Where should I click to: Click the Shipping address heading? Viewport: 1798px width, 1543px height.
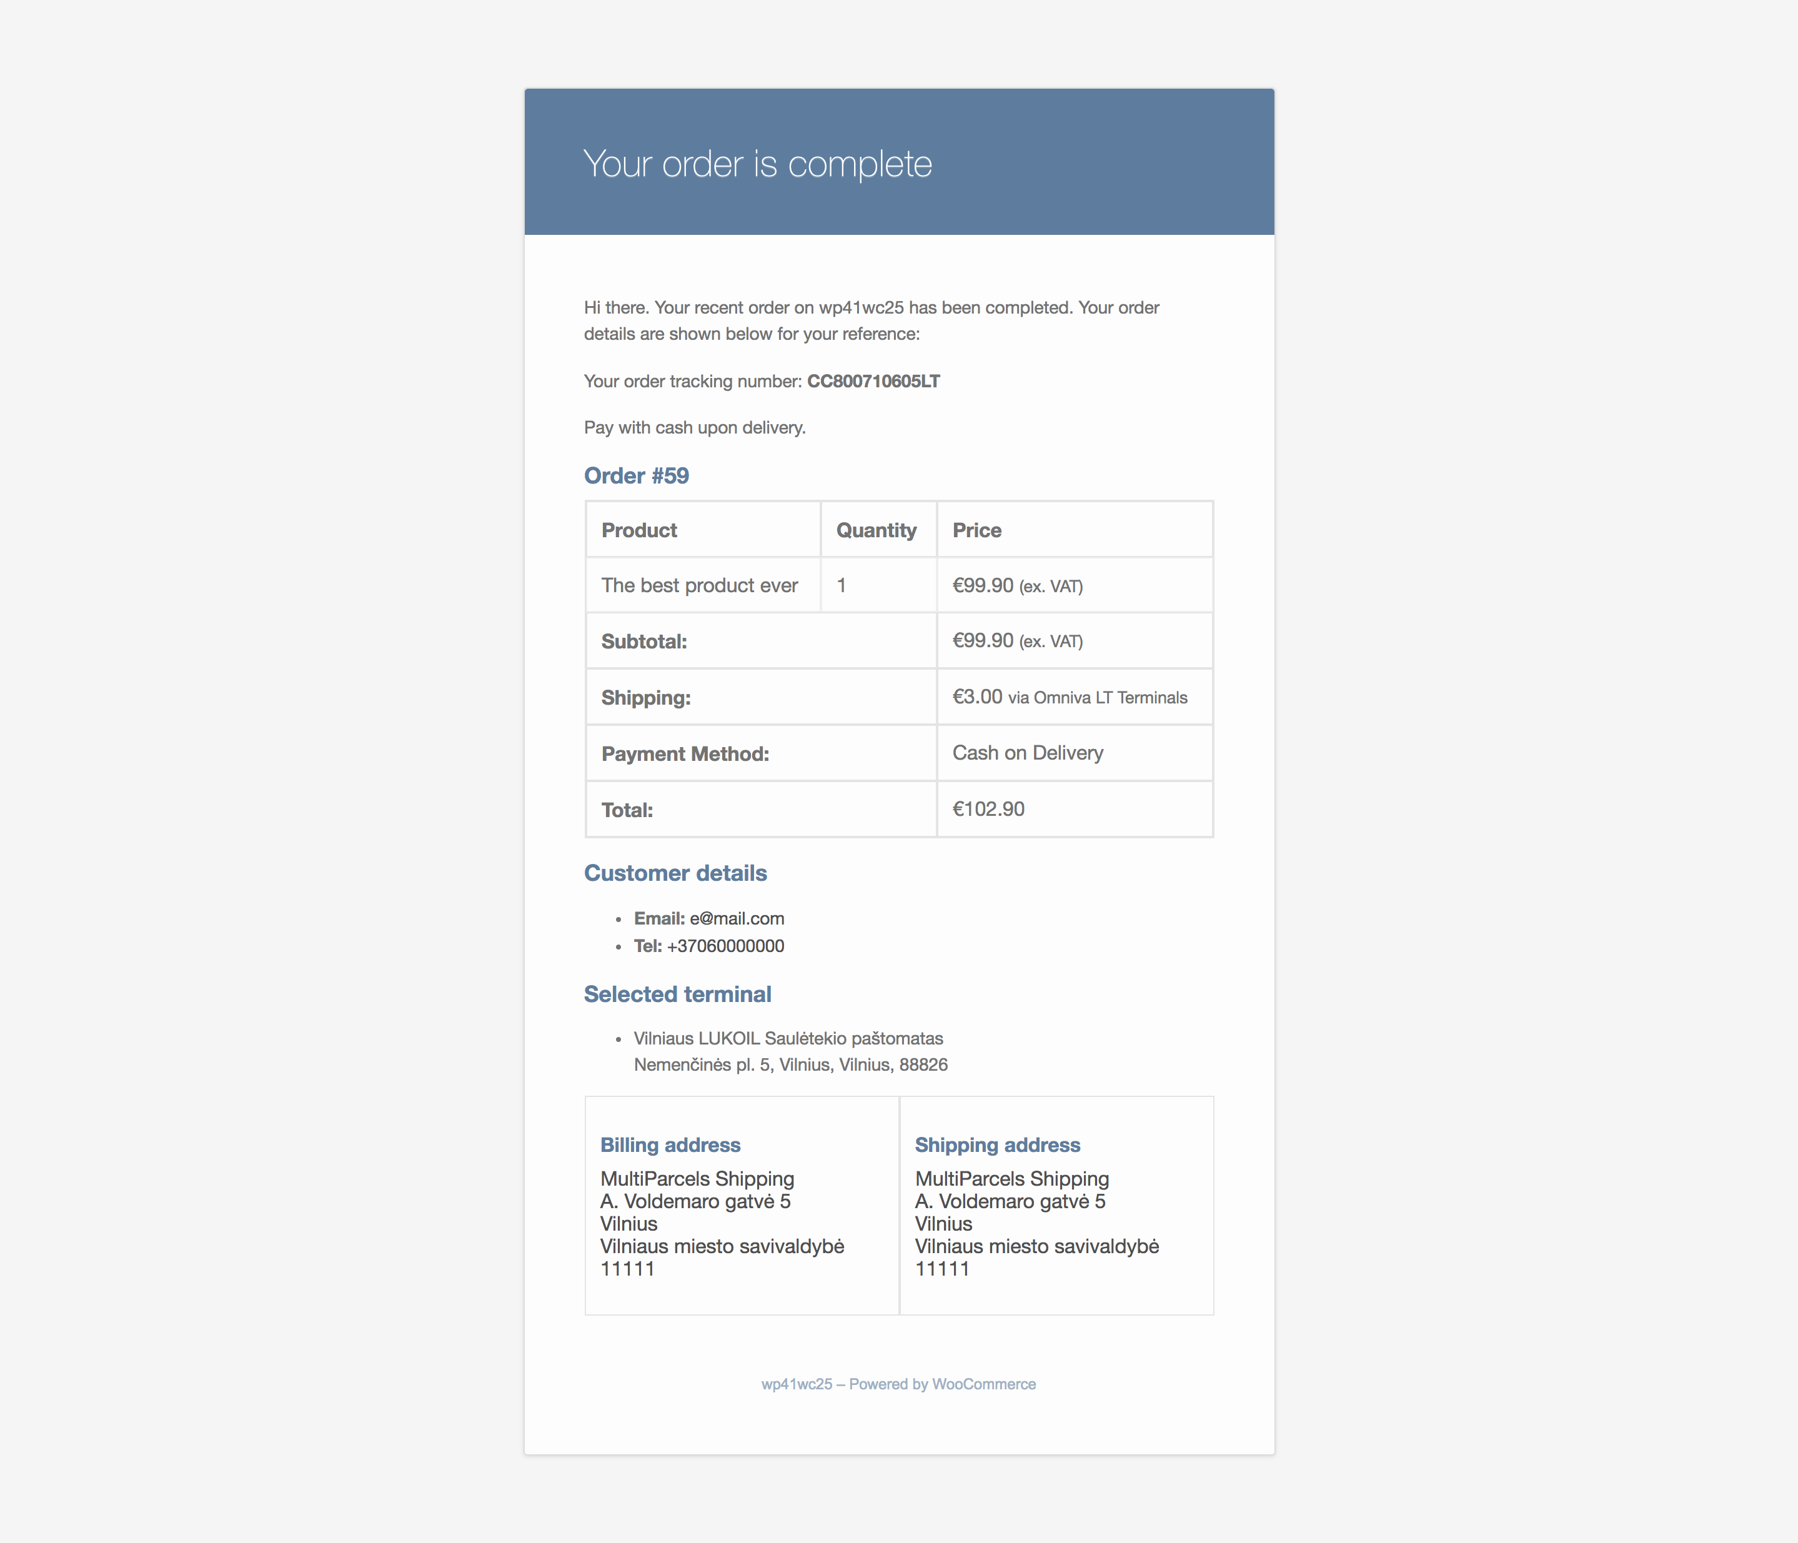pos(997,1144)
